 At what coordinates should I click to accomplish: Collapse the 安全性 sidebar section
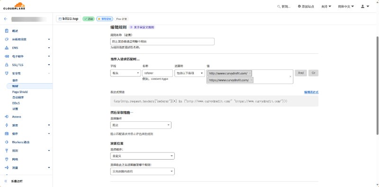pos(49,73)
